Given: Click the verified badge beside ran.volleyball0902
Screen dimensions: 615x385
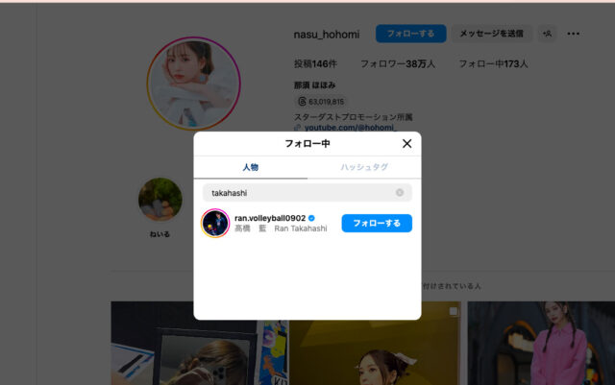Looking at the screenshot, I should (x=311, y=218).
